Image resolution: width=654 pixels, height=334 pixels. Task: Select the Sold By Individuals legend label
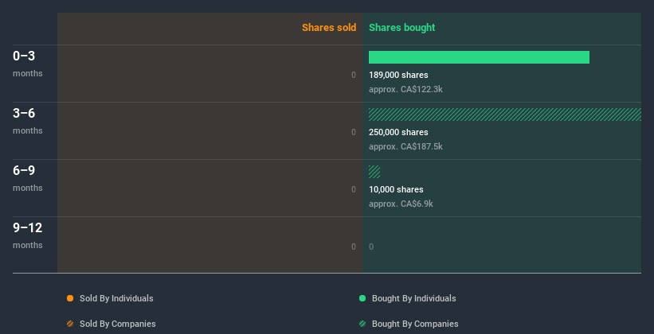point(116,298)
